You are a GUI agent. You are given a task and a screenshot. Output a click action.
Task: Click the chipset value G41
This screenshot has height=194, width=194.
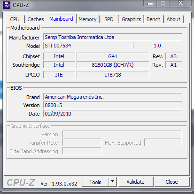tap(113, 56)
